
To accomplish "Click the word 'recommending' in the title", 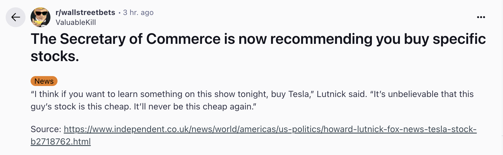I will tap(321, 39).
